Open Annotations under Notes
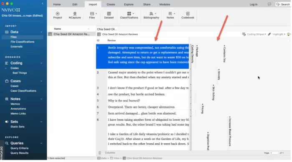The width and height of the screenshot is (292, 162). [18, 109]
